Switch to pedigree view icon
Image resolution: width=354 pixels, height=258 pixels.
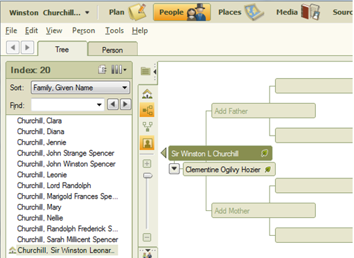(x=148, y=110)
